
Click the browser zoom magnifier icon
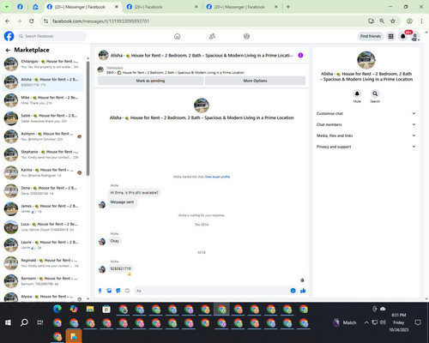[x=382, y=21]
